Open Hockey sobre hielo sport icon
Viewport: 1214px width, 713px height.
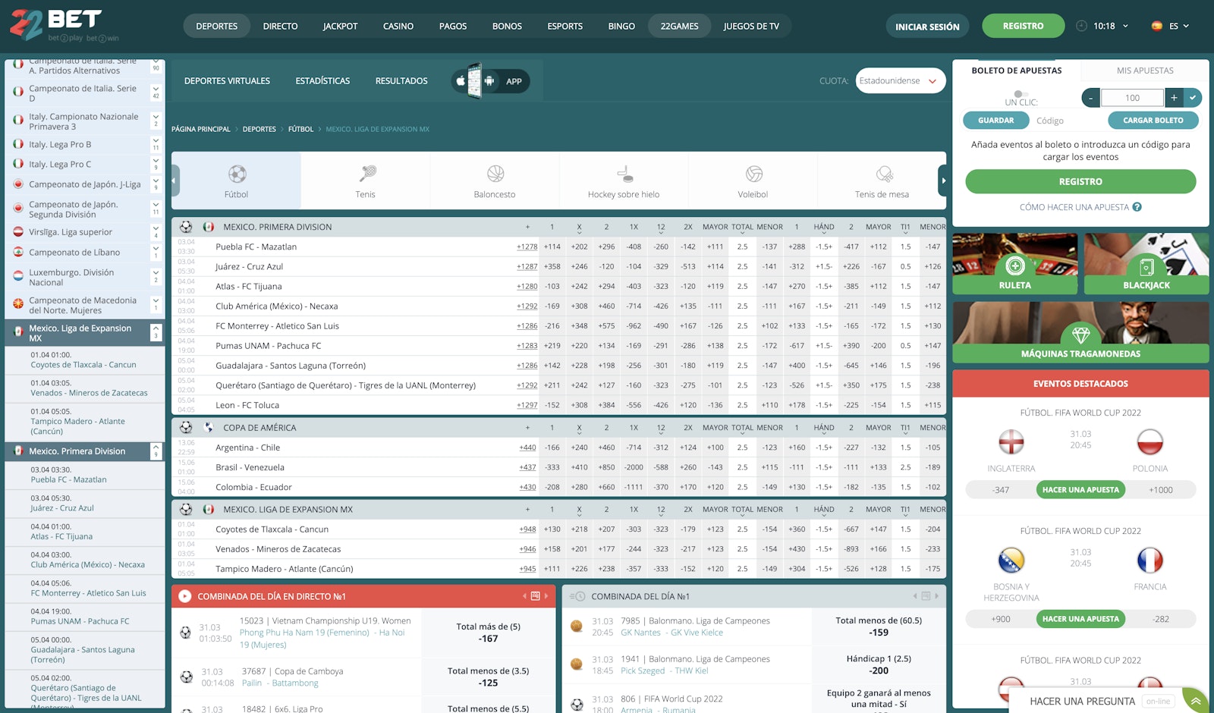624,174
